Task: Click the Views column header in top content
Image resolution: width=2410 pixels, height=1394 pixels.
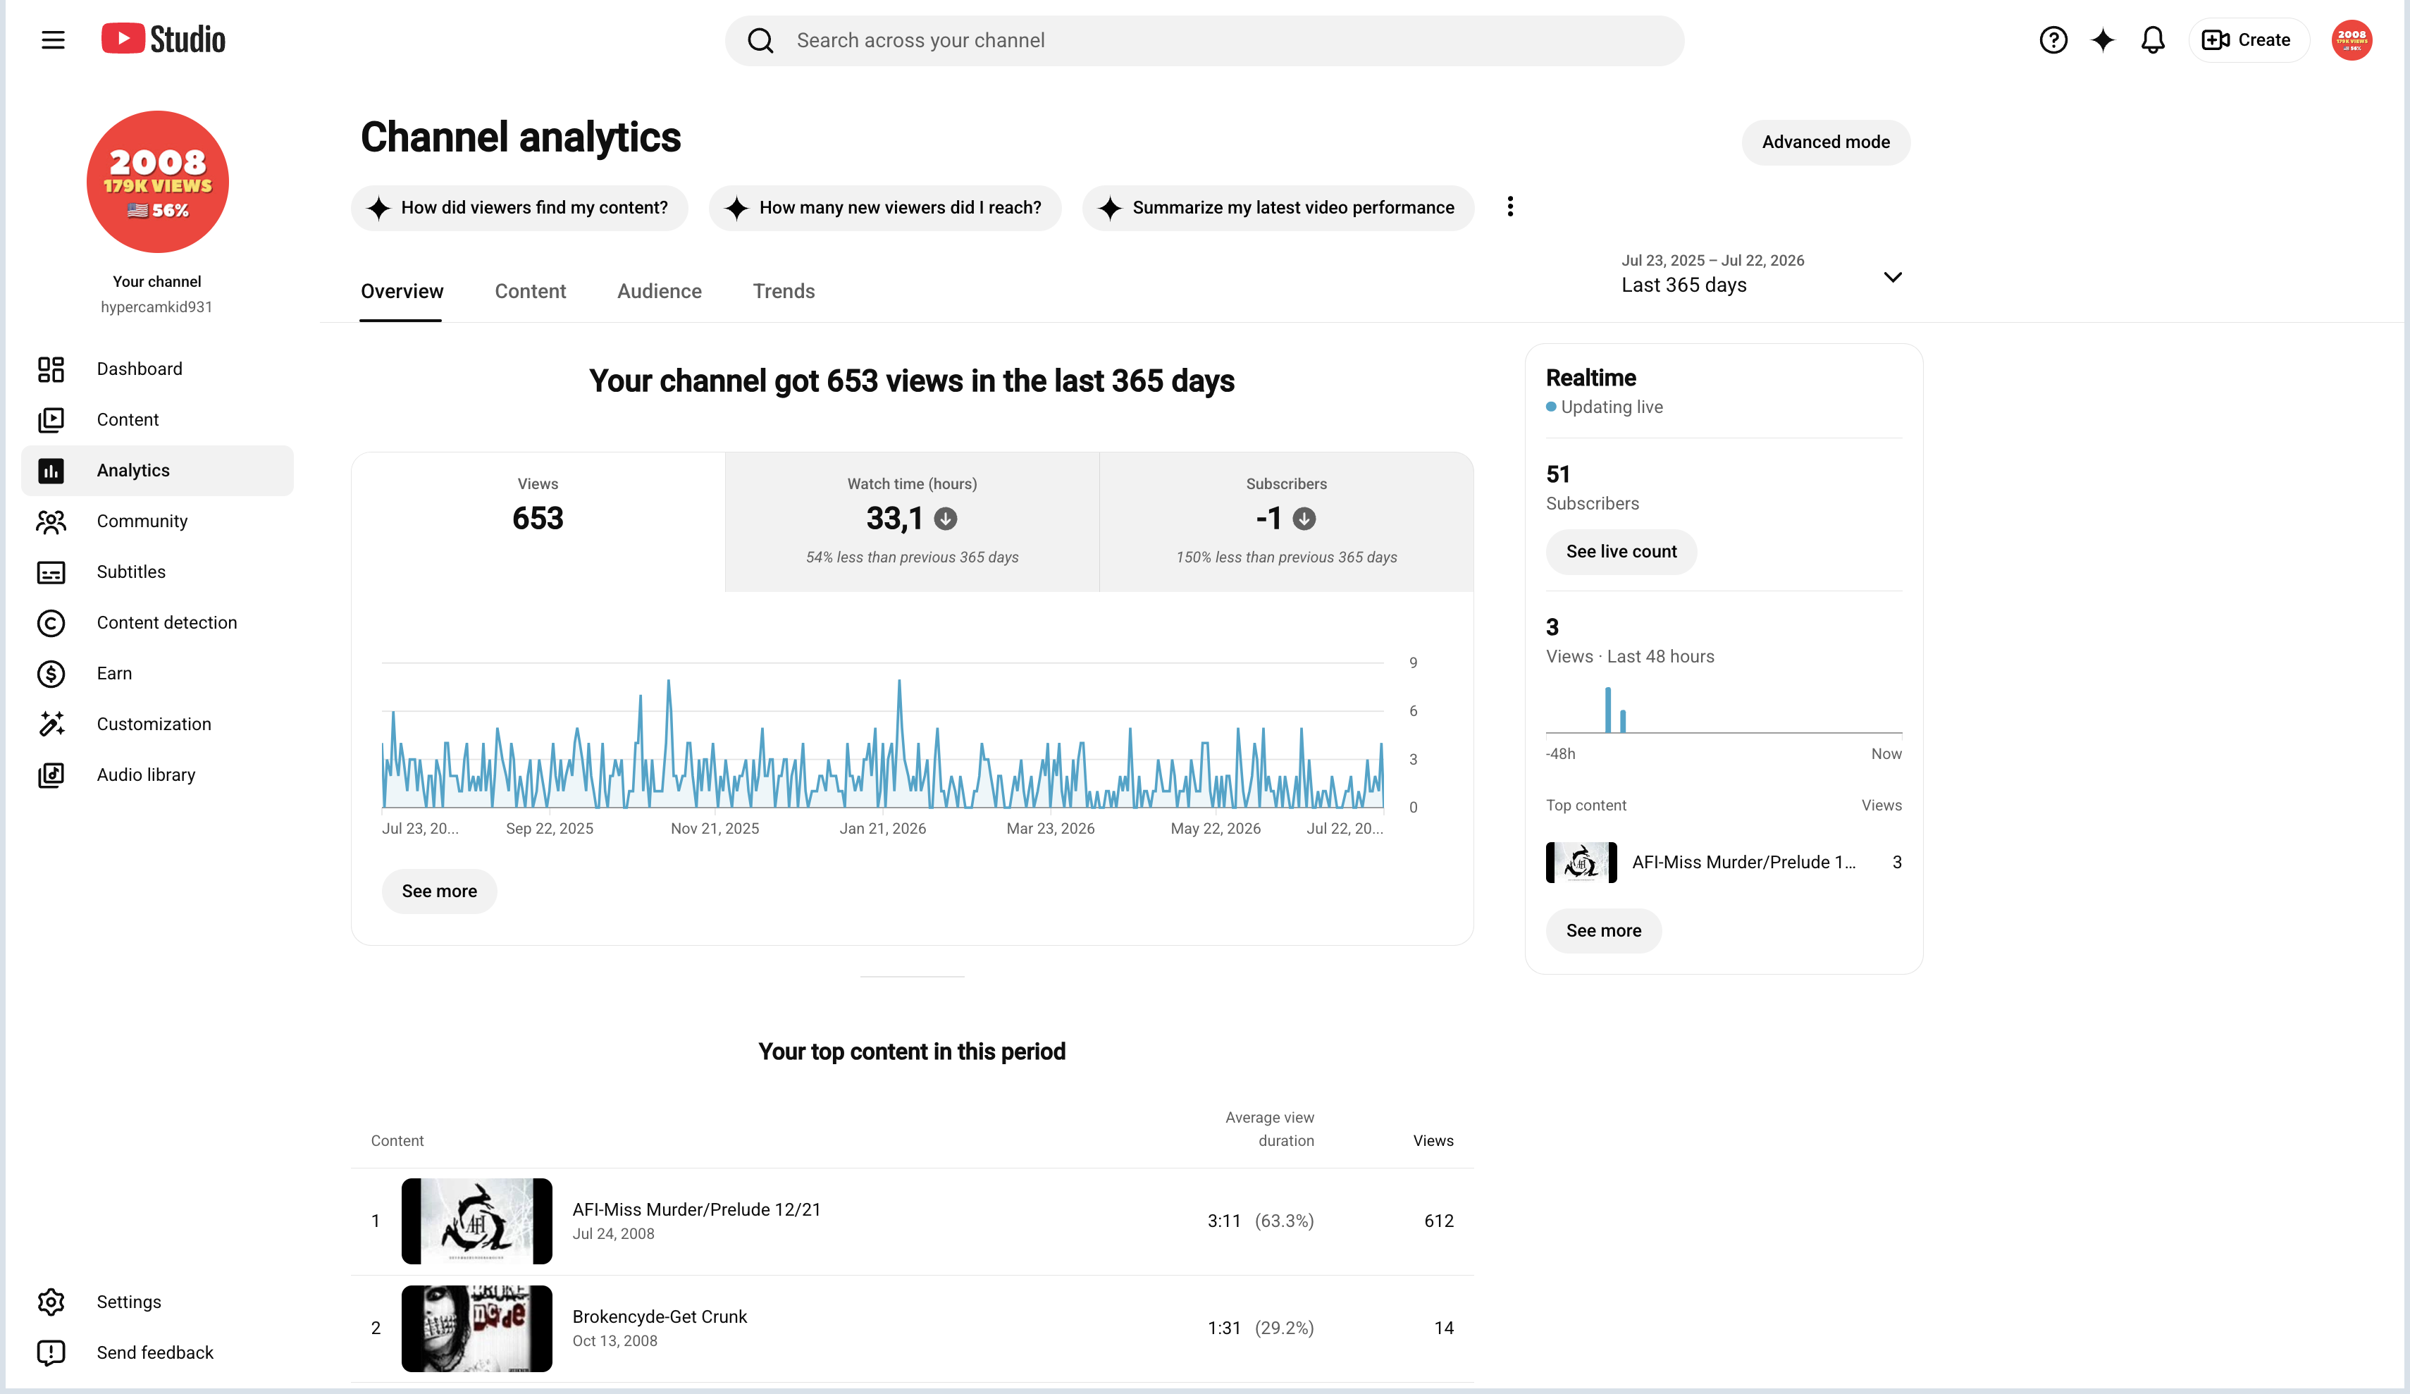Action: [1433, 1140]
